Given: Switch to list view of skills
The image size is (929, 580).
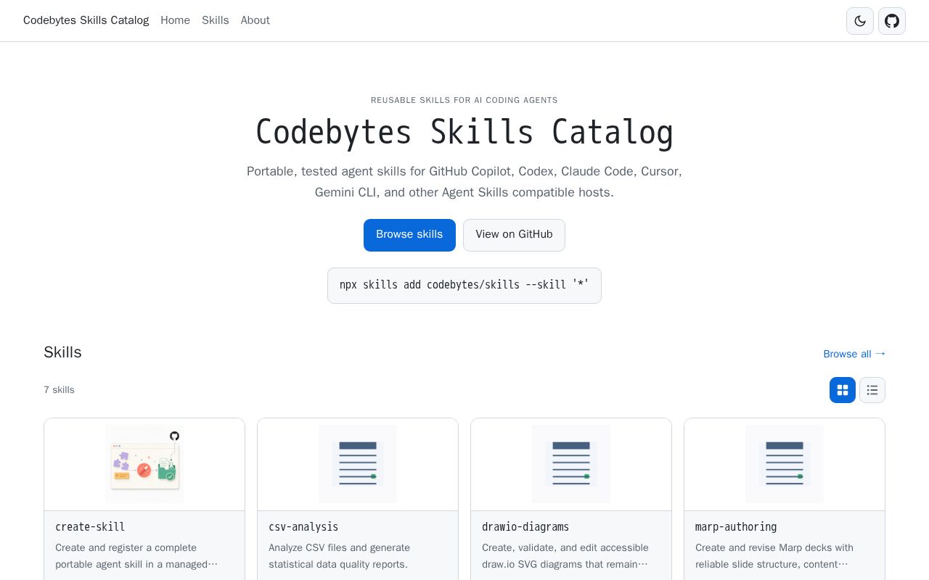Looking at the screenshot, I should point(872,390).
